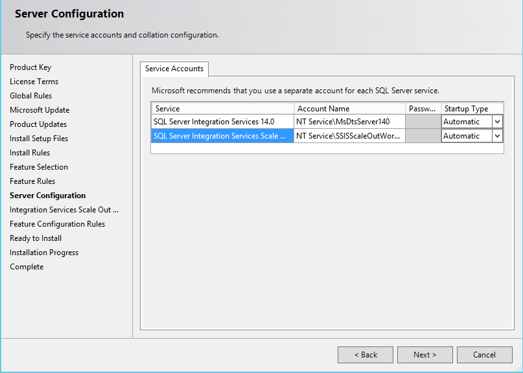This screenshot has width=523, height=373.
Task: Select the Feature Configuration Rules step
Action: 56,223
